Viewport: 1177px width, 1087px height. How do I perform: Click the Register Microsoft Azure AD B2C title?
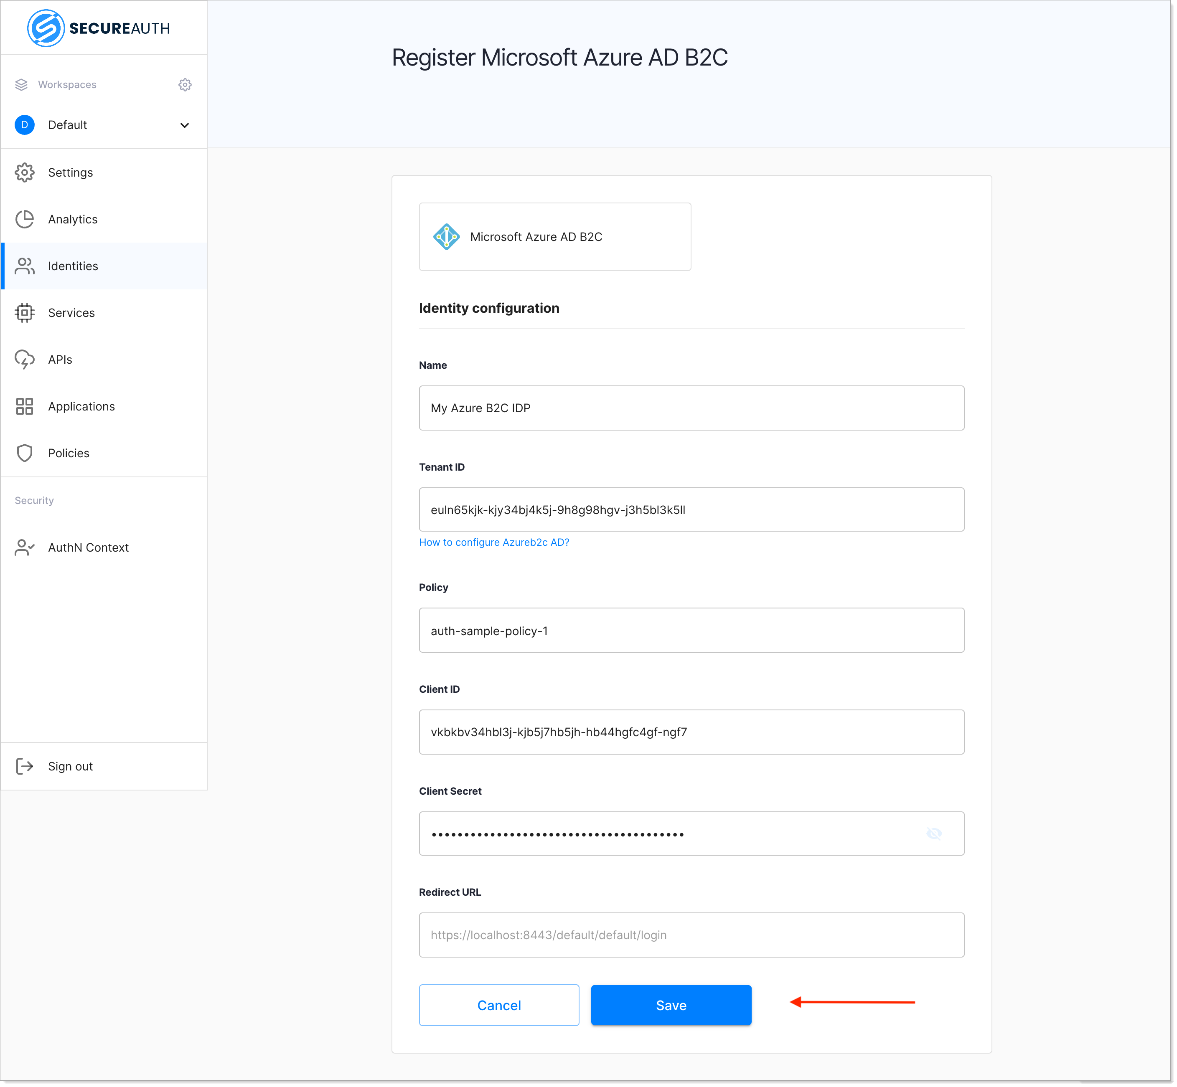tap(559, 58)
